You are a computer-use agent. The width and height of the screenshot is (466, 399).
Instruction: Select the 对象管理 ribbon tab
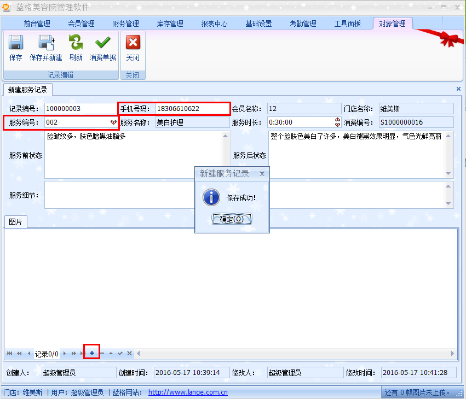click(392, 24)
